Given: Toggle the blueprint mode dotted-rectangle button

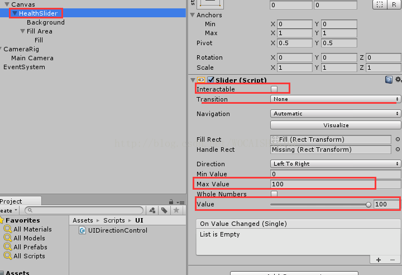Looking at the screenshot, I should coord(380,4).
